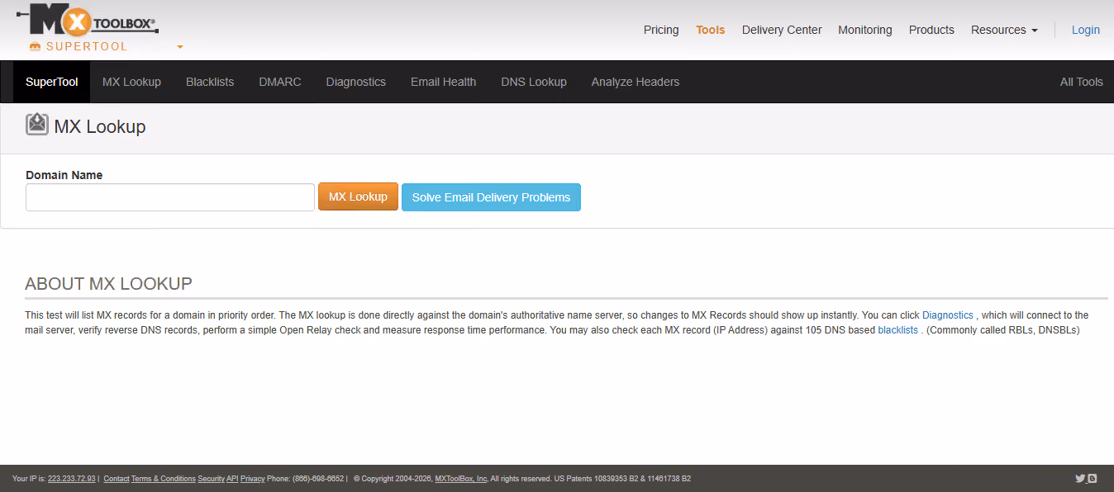This screenshot has height=492, width=1114.
Task: Open the API footer link
Action: pyautogui.click(x=232, y=479)
